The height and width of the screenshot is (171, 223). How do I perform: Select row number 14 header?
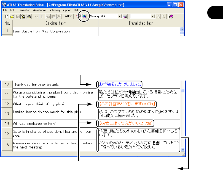(7, 123)
